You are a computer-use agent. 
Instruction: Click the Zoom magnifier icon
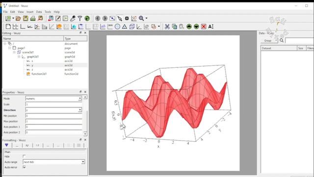[x=141, y=19]
